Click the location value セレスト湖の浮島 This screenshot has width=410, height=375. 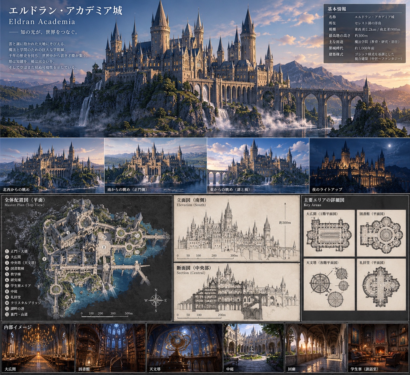[368, 23]
